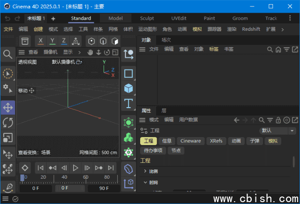This screenshot has width=300, height=204.
Task: Switch to the Sculpt layout tab
Action: pyautogui.click(x=146, y=18)
